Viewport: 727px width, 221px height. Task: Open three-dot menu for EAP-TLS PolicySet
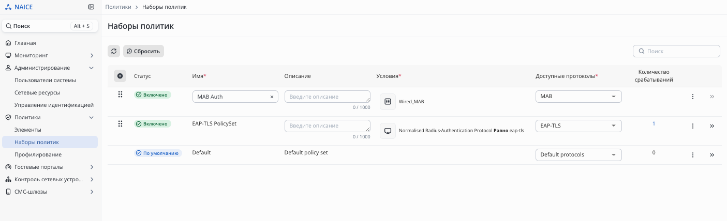click(x=693, y=126)
